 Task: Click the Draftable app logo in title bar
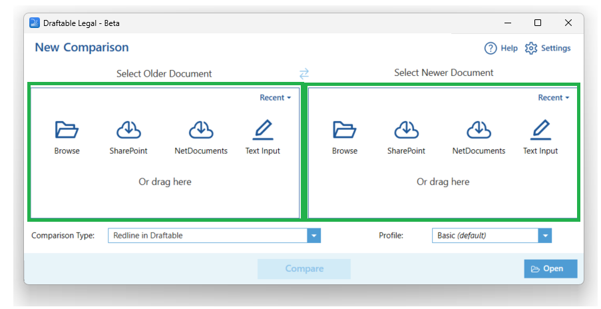[x=35, y=23]
